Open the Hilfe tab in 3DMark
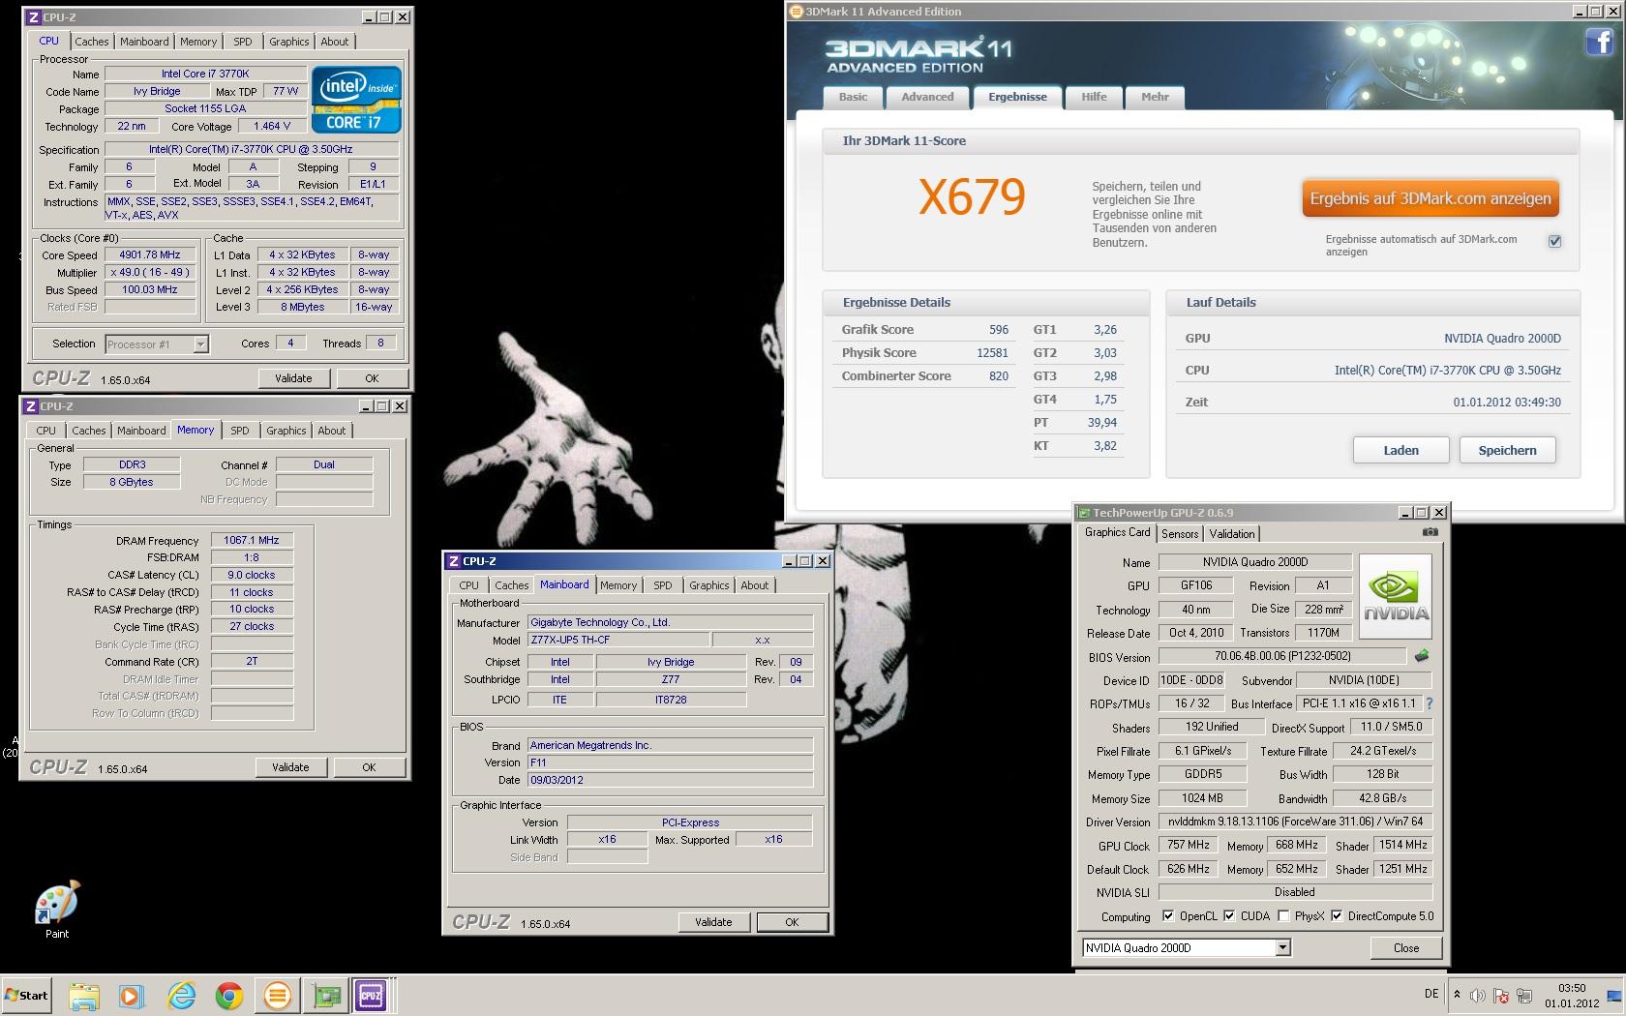The width and height of the screenshot is (1626, 1016). (1094, 97)
